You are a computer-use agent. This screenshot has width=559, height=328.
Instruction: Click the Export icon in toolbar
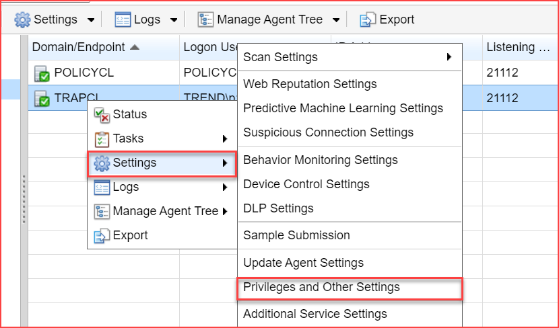(x=368, y=19)
